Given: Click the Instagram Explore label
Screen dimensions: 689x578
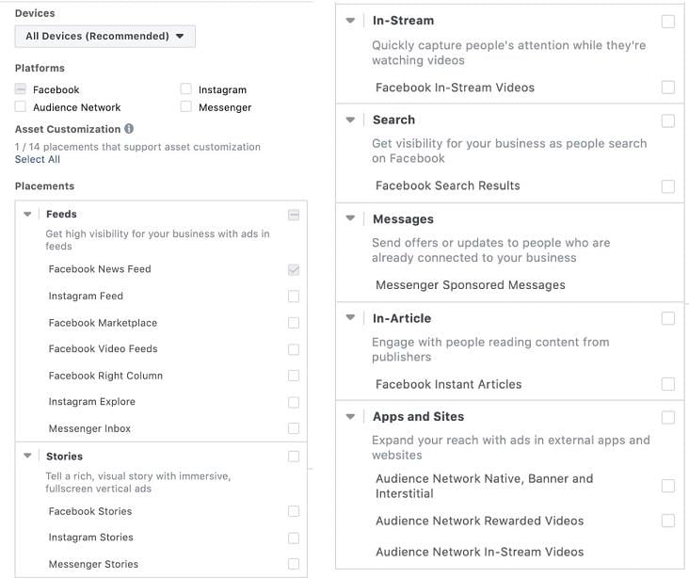Looking at the screenshot, I should (x=92, y=402).
